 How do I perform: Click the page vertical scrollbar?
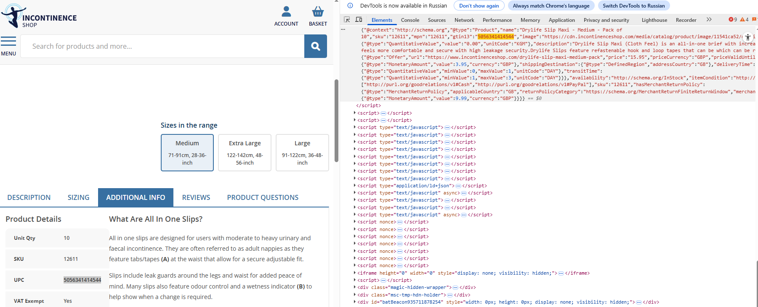point(336,121)
